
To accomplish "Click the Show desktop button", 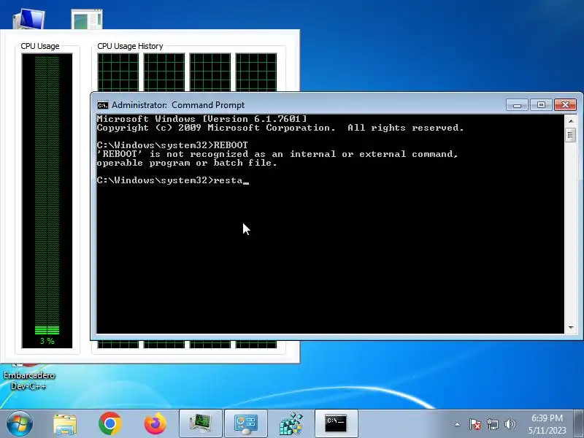I will pos(579,424).
